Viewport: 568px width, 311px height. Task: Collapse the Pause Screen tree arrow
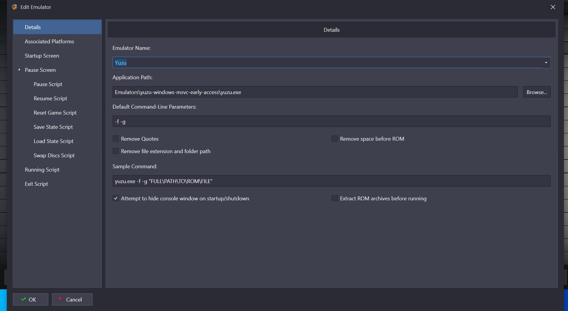[19, 70]
